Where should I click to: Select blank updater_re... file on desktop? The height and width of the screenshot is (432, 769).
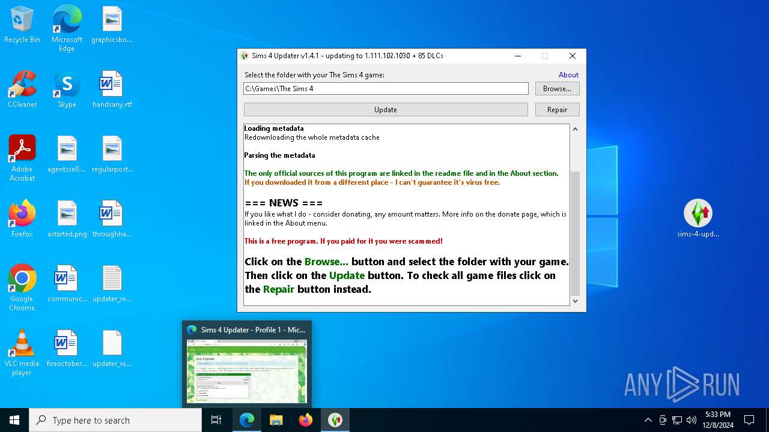112,349
